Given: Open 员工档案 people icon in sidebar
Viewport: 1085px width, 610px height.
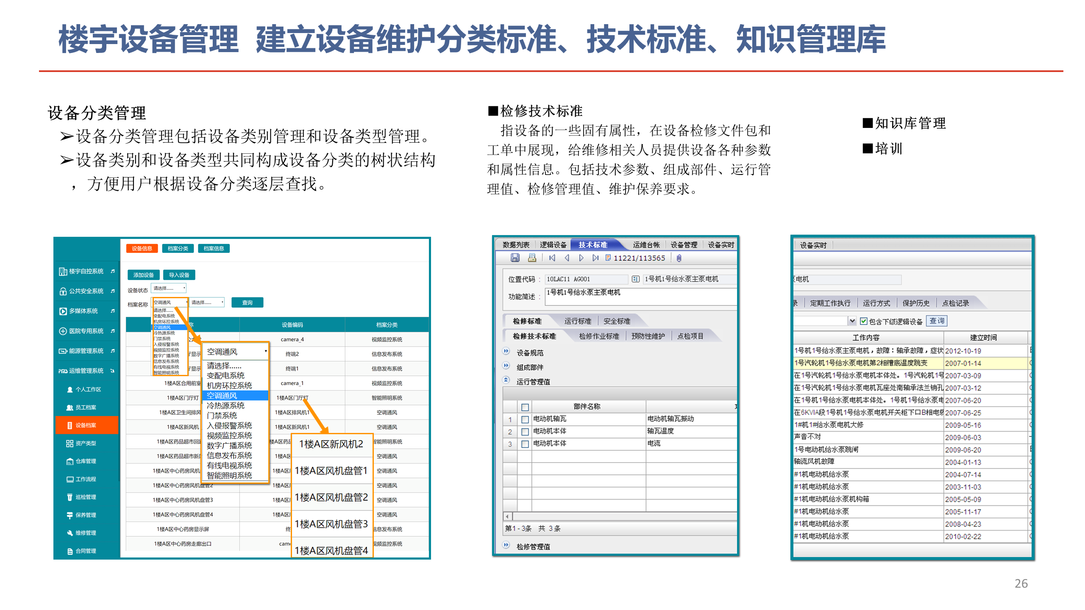Looking at the screenshot, I should point(70,408).
